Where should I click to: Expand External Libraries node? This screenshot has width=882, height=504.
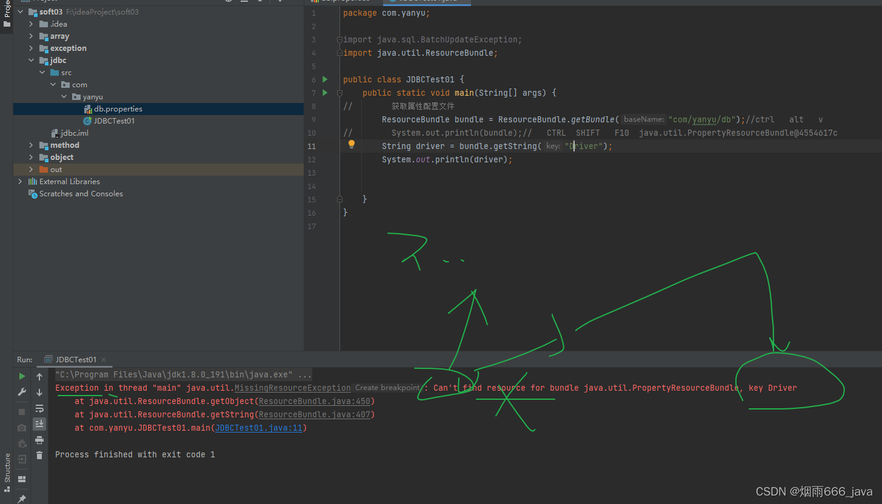coord(21,181)
